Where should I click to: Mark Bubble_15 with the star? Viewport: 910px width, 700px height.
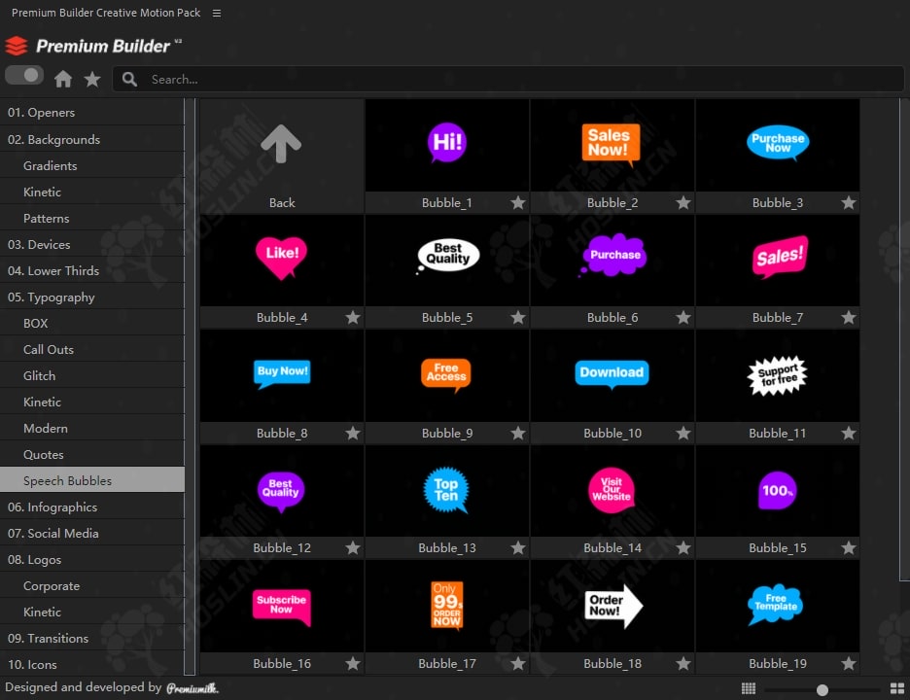click(x=849, y=548)
